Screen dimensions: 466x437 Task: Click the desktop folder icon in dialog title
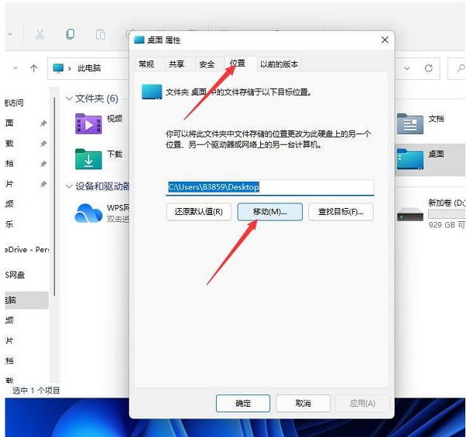coord(139,40)
